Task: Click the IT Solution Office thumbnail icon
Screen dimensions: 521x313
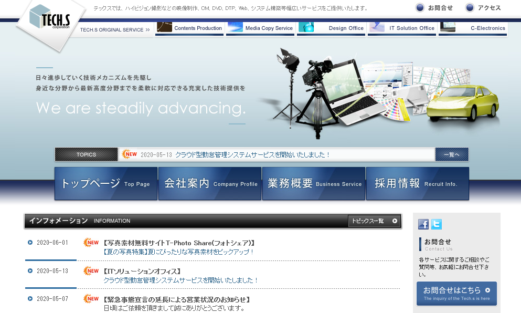Action: tap(377, 27)
